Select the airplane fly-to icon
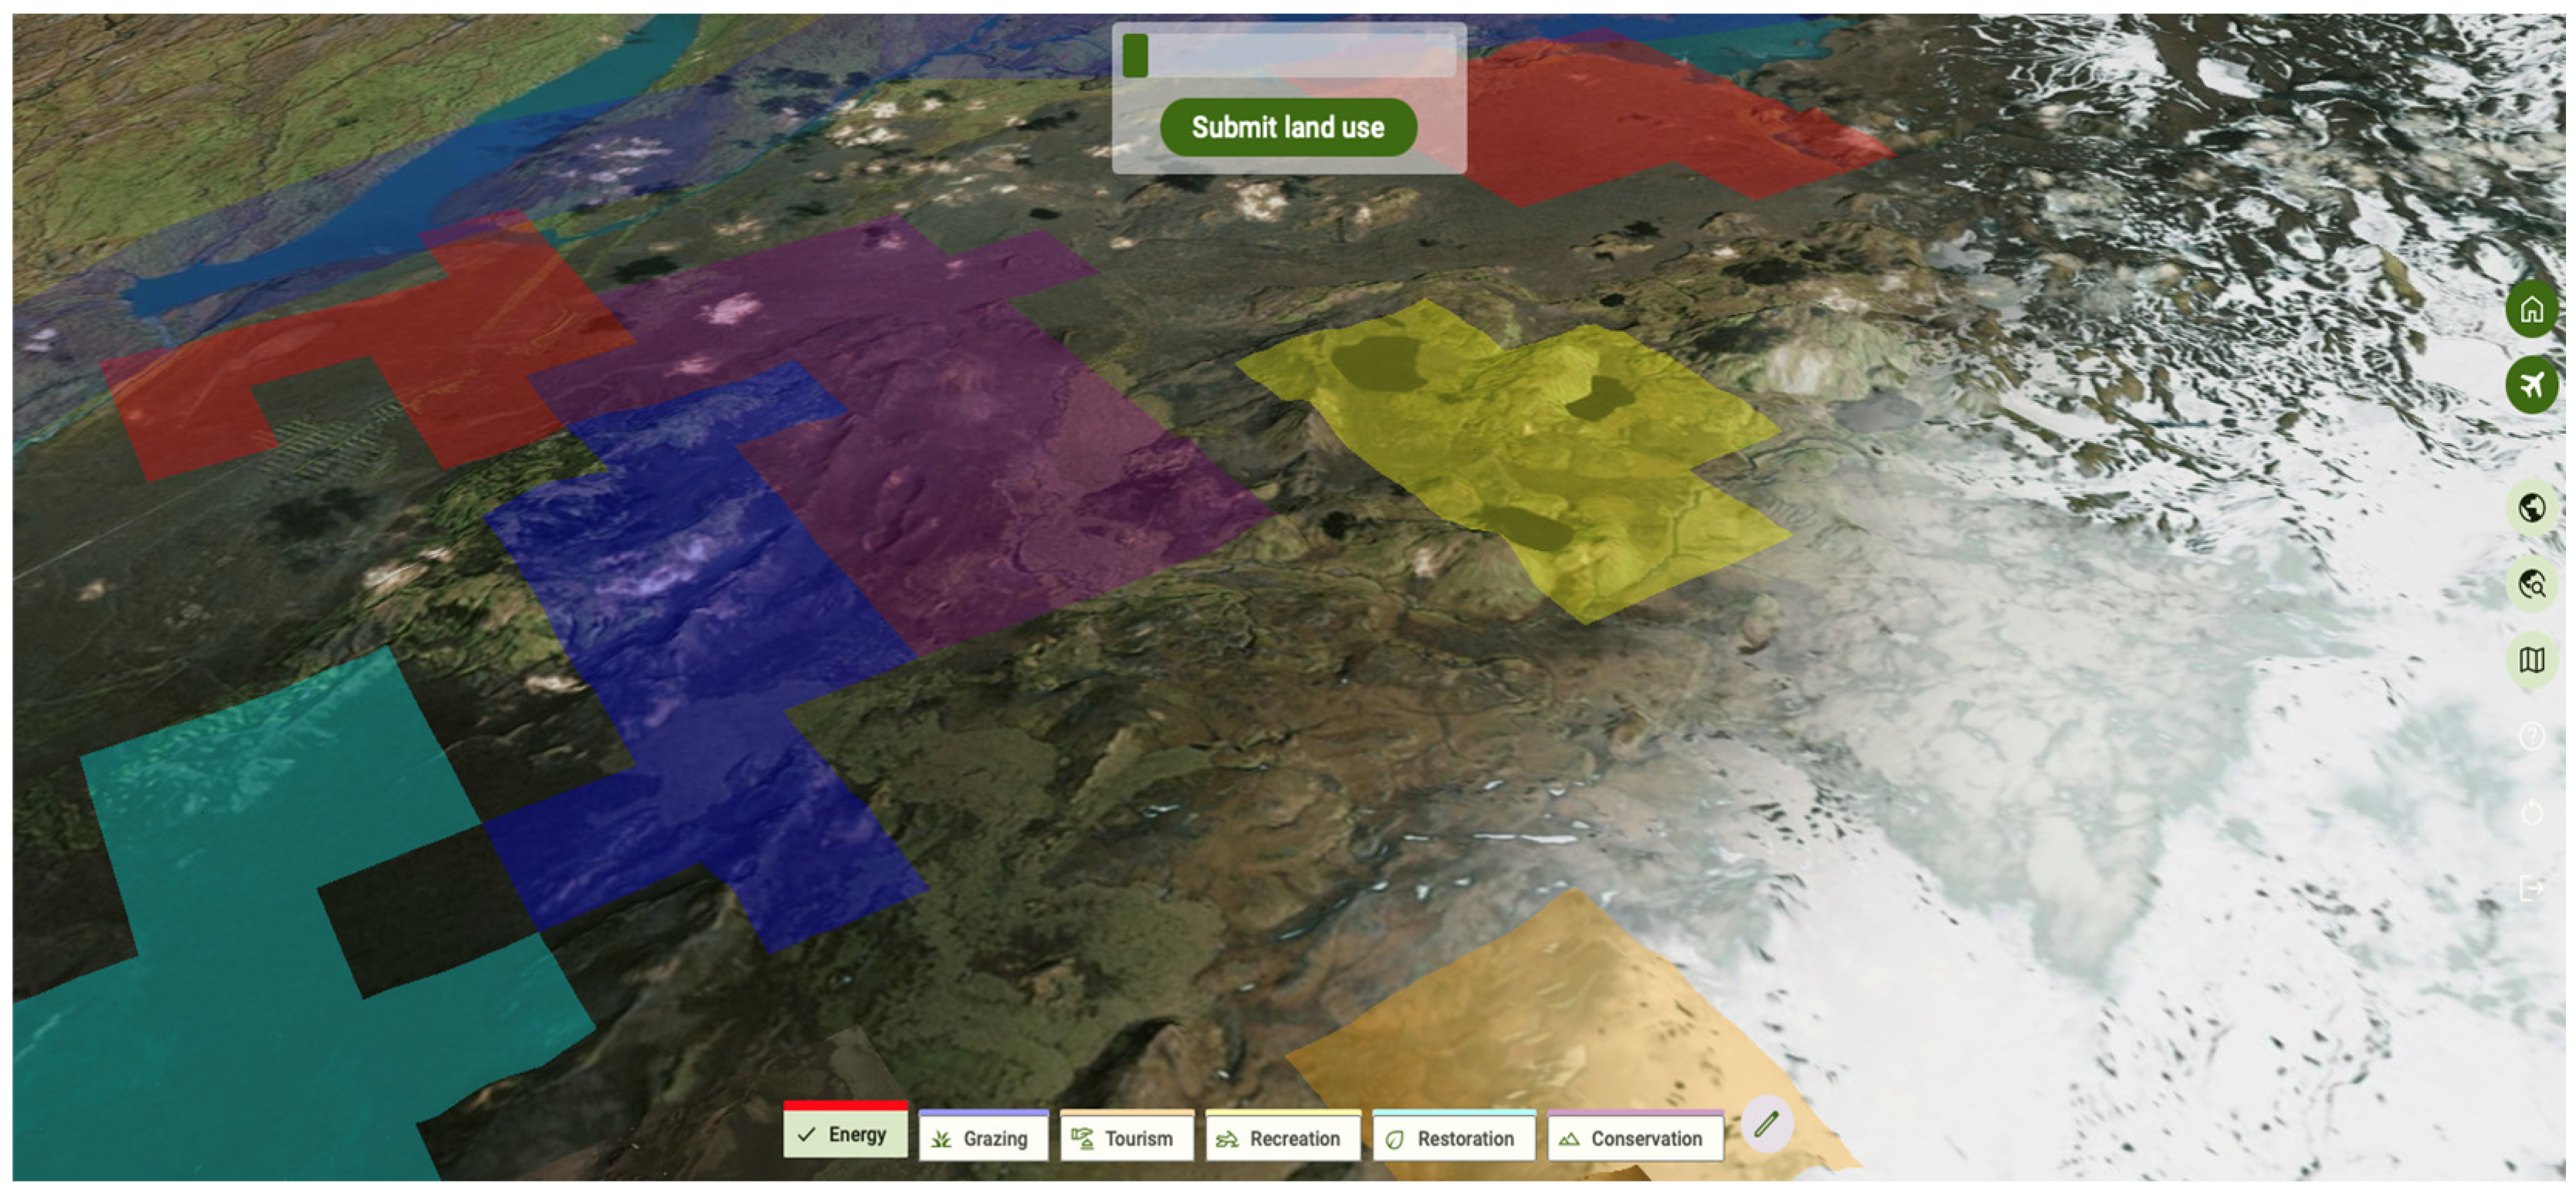 pyautogui.click(x=2531, y=384)
